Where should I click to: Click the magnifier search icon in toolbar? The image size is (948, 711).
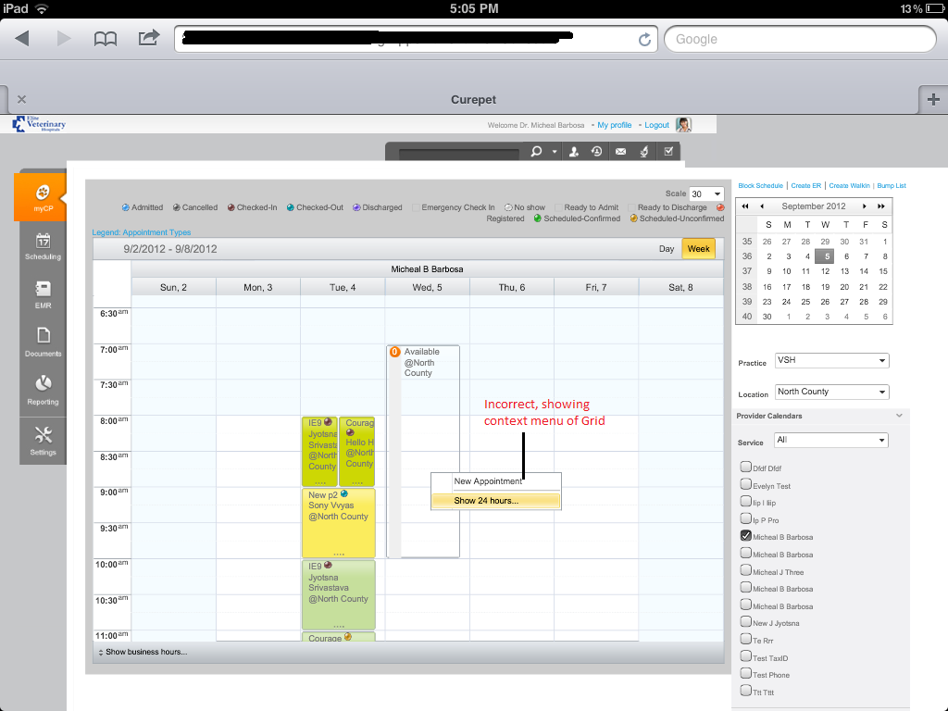click(536, 151)
